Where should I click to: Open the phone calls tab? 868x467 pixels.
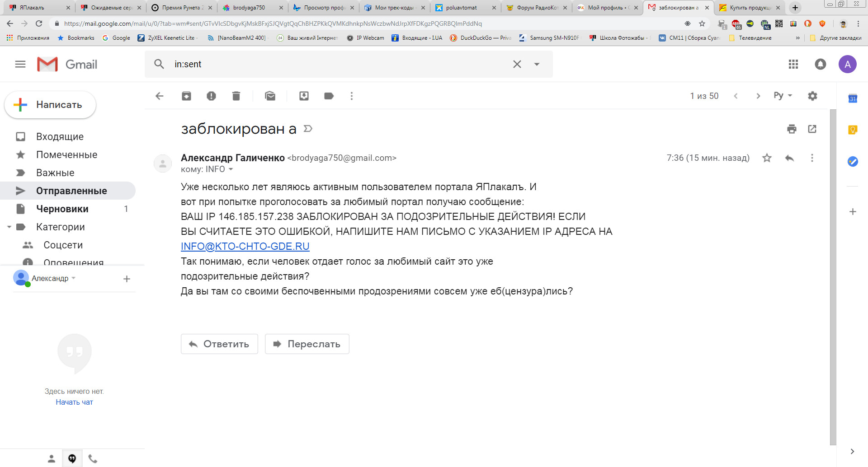93,459
